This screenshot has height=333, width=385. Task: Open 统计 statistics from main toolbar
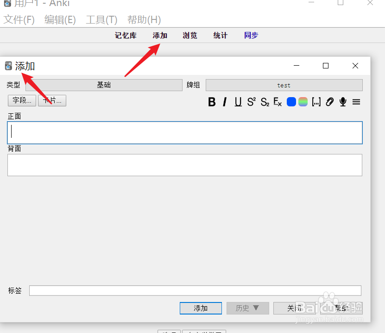221,36
